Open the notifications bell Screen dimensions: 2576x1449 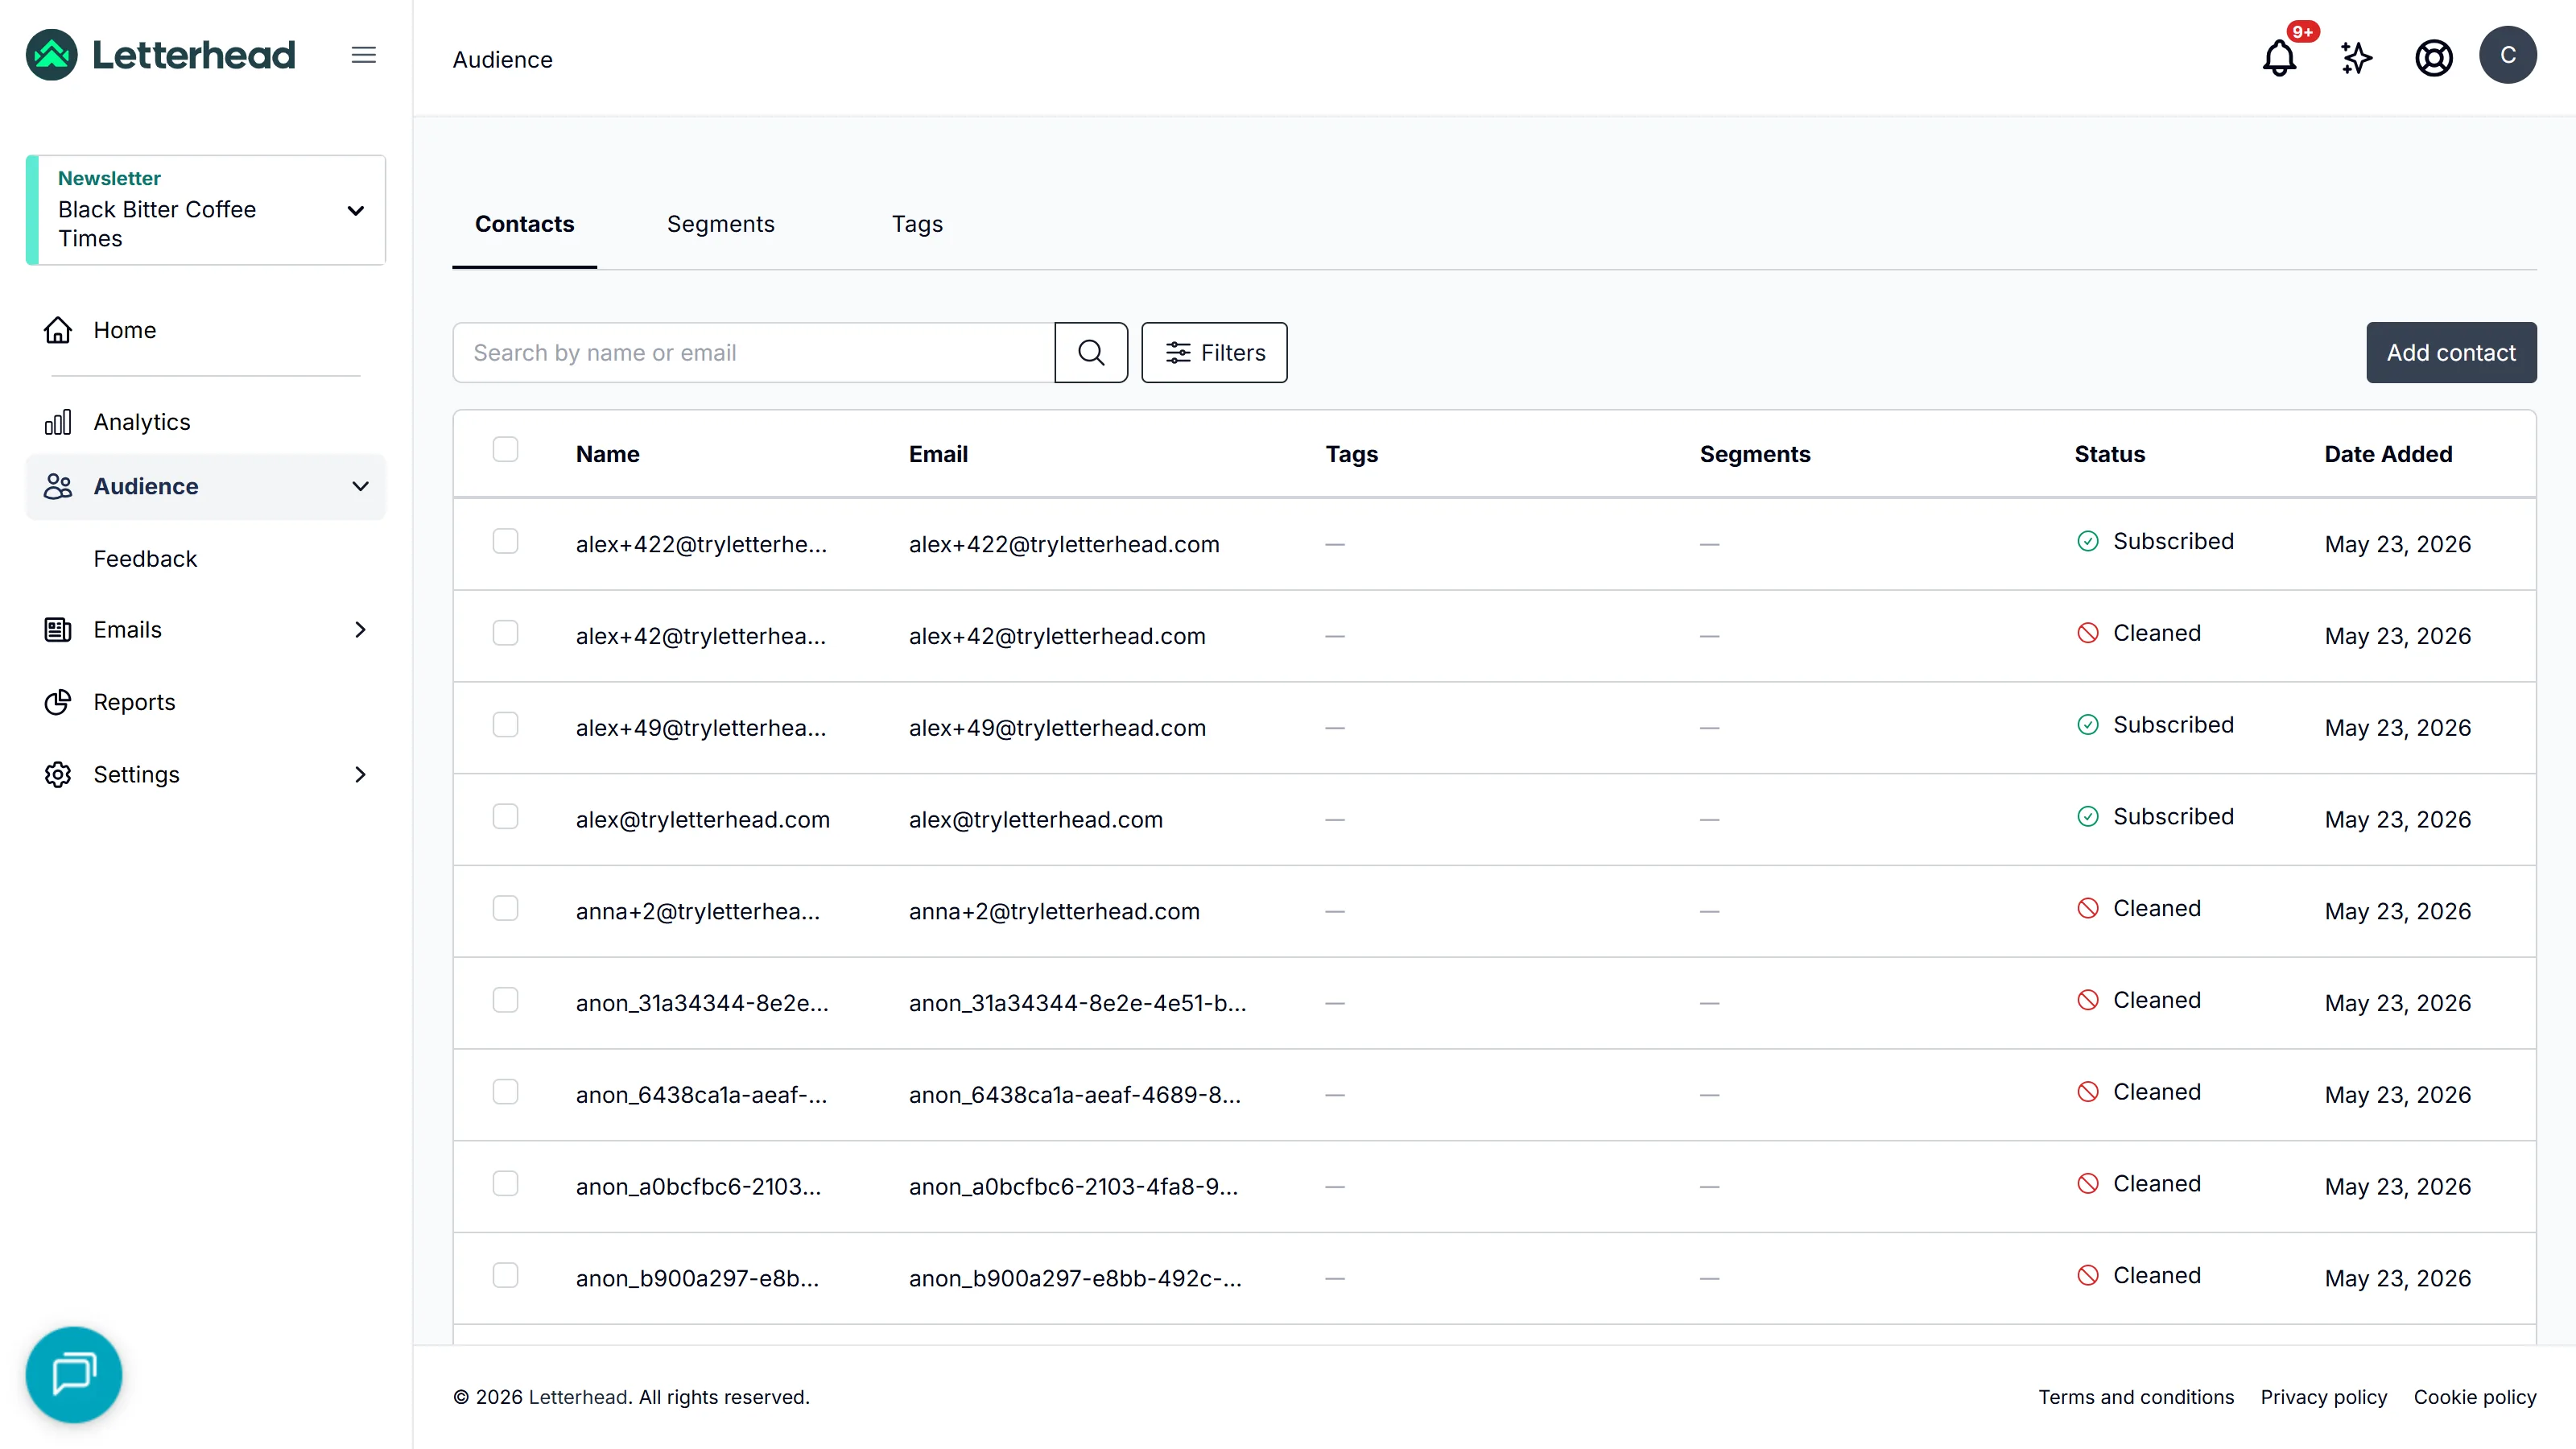2279,57
